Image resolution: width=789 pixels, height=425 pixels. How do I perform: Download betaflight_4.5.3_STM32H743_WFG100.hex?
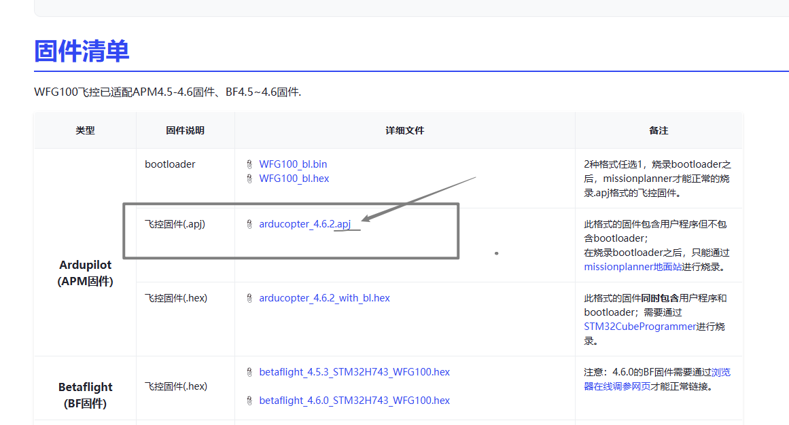pyautogui.click(x=354, y=372)
